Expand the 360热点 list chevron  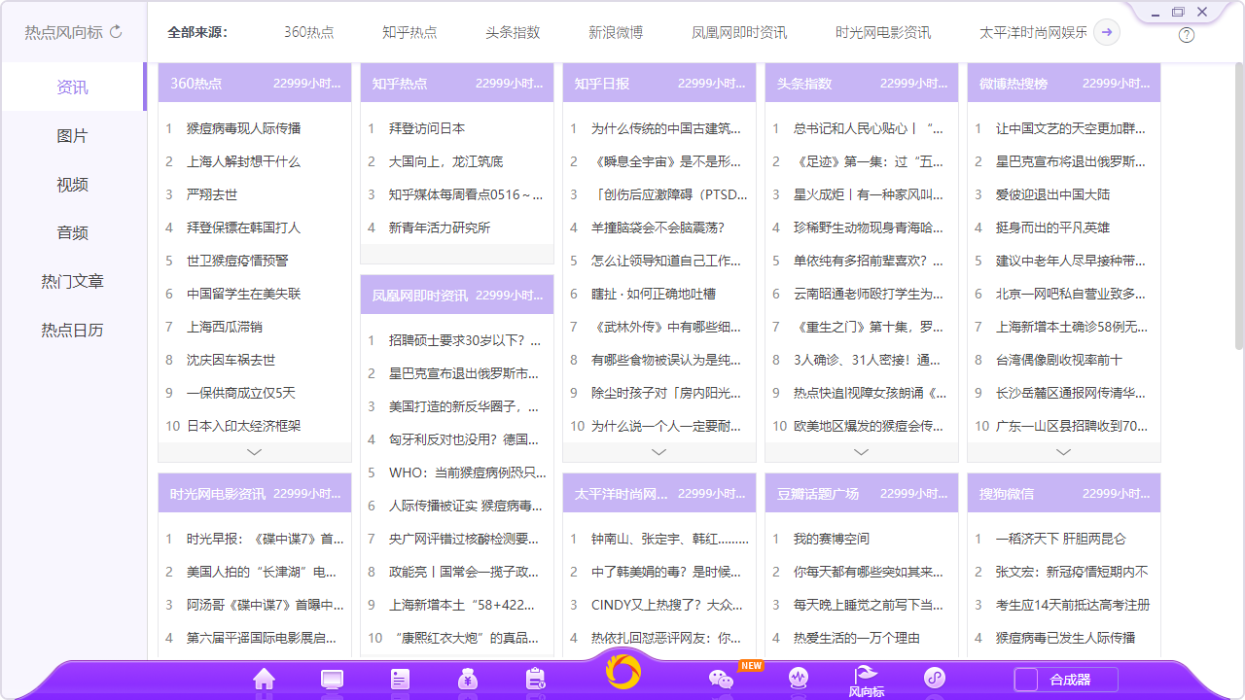point(254,451)
